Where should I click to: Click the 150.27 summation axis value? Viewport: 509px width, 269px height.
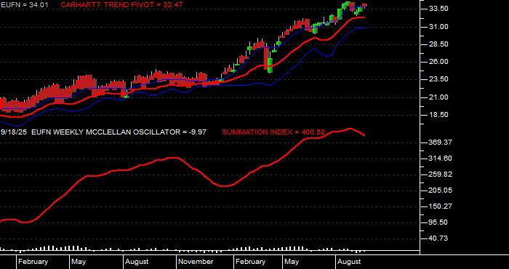(x=441, y=206)
